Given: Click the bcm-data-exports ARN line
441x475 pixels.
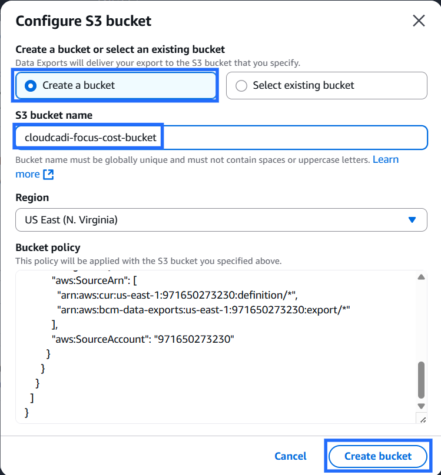Looking at the screenshot, I should tap(203, 309).
